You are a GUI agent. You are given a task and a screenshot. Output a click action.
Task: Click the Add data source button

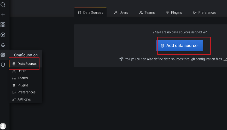[x=180, y=46]
